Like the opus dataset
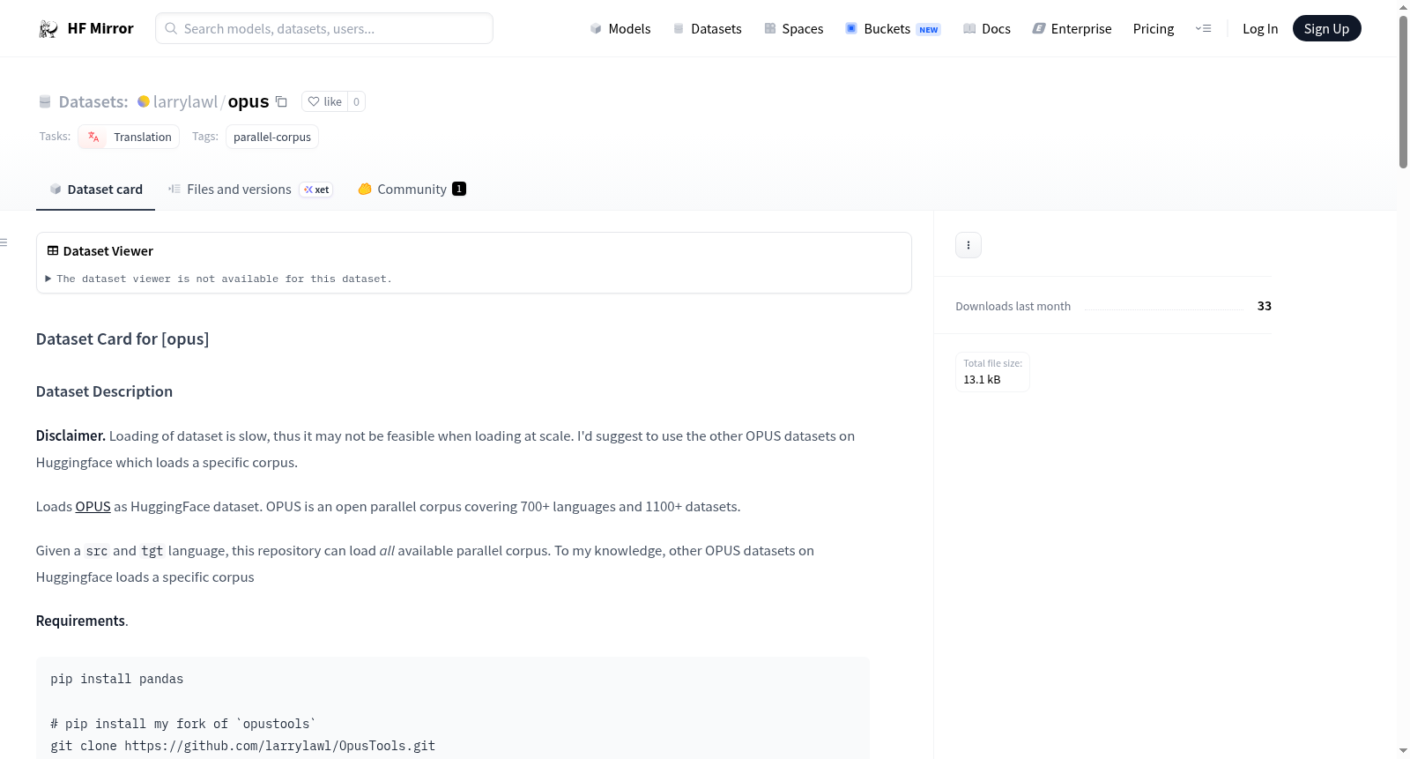This screenshot has height=759, width=1410. [x=324, y=101]
